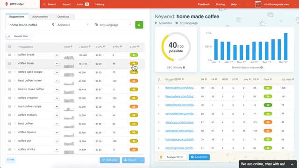Click the Monthly Search Volumes help icon
The height and width of the screenshot is (168, 299).
262,67
